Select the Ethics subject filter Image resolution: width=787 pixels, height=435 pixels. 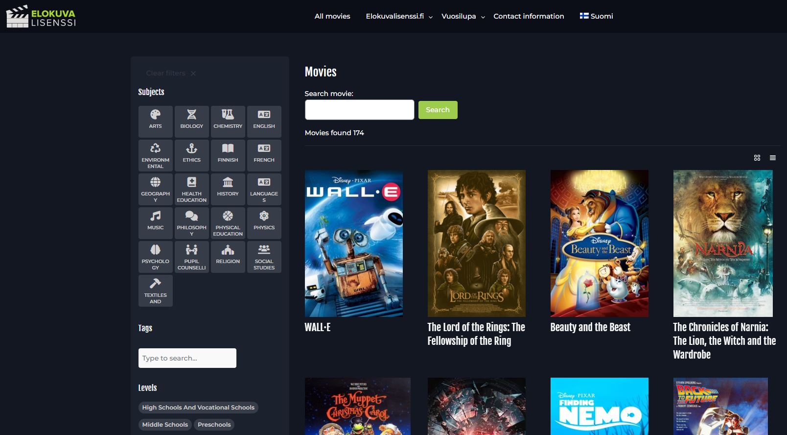point(191,155)
